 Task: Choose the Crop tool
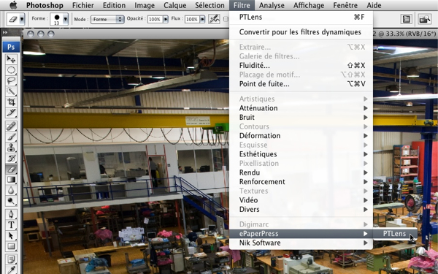(11, 102)
